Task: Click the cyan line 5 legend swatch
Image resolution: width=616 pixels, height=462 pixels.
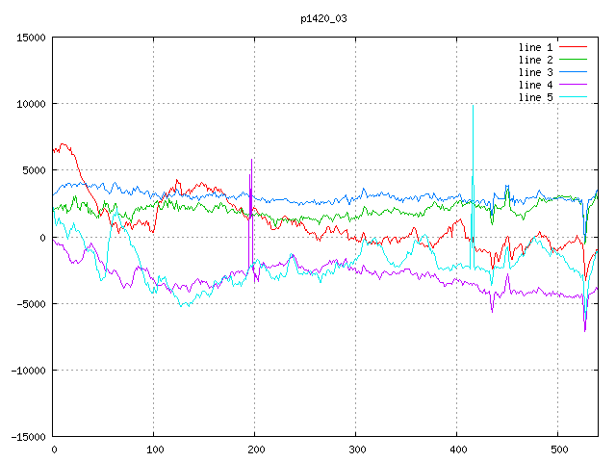Action: 573,97
